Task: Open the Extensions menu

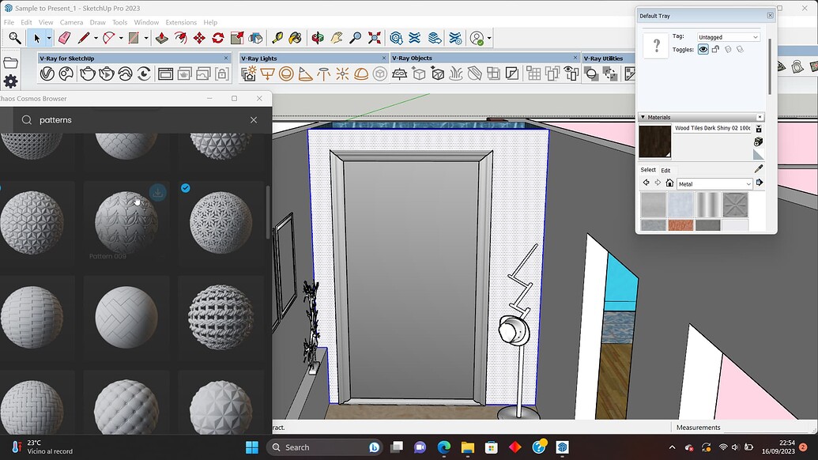Action: click(x=181, y=22)
